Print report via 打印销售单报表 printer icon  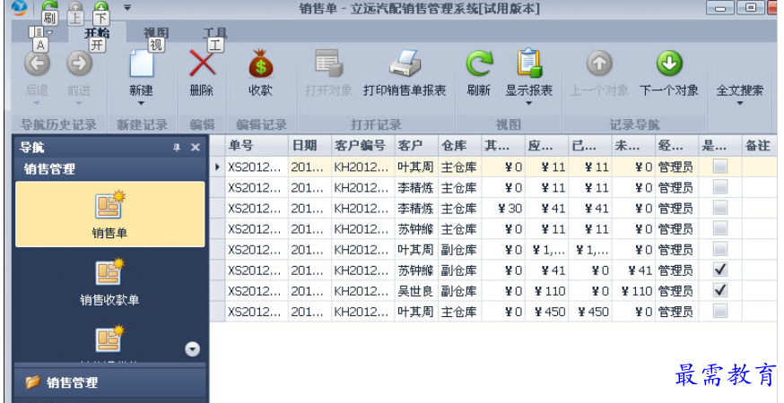[x=405, y=64]
